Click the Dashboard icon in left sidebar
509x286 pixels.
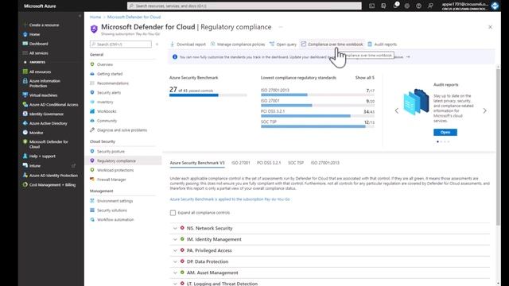(x=25, y=44)
